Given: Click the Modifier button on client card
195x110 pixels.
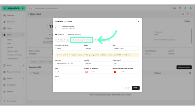Looking at the screenshot, I should click(x=187, y=21).
